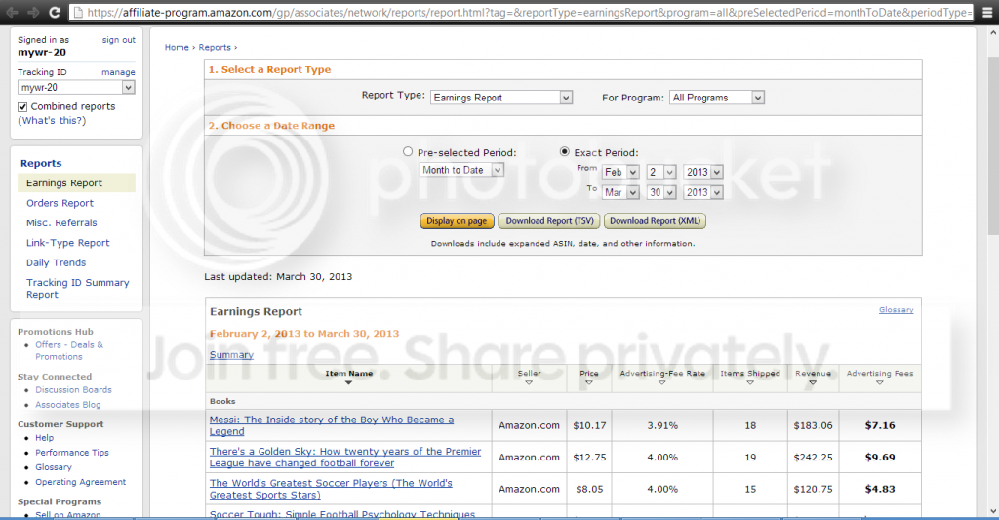
Task: Click the sign out link
Action: [x=118, y=39]
